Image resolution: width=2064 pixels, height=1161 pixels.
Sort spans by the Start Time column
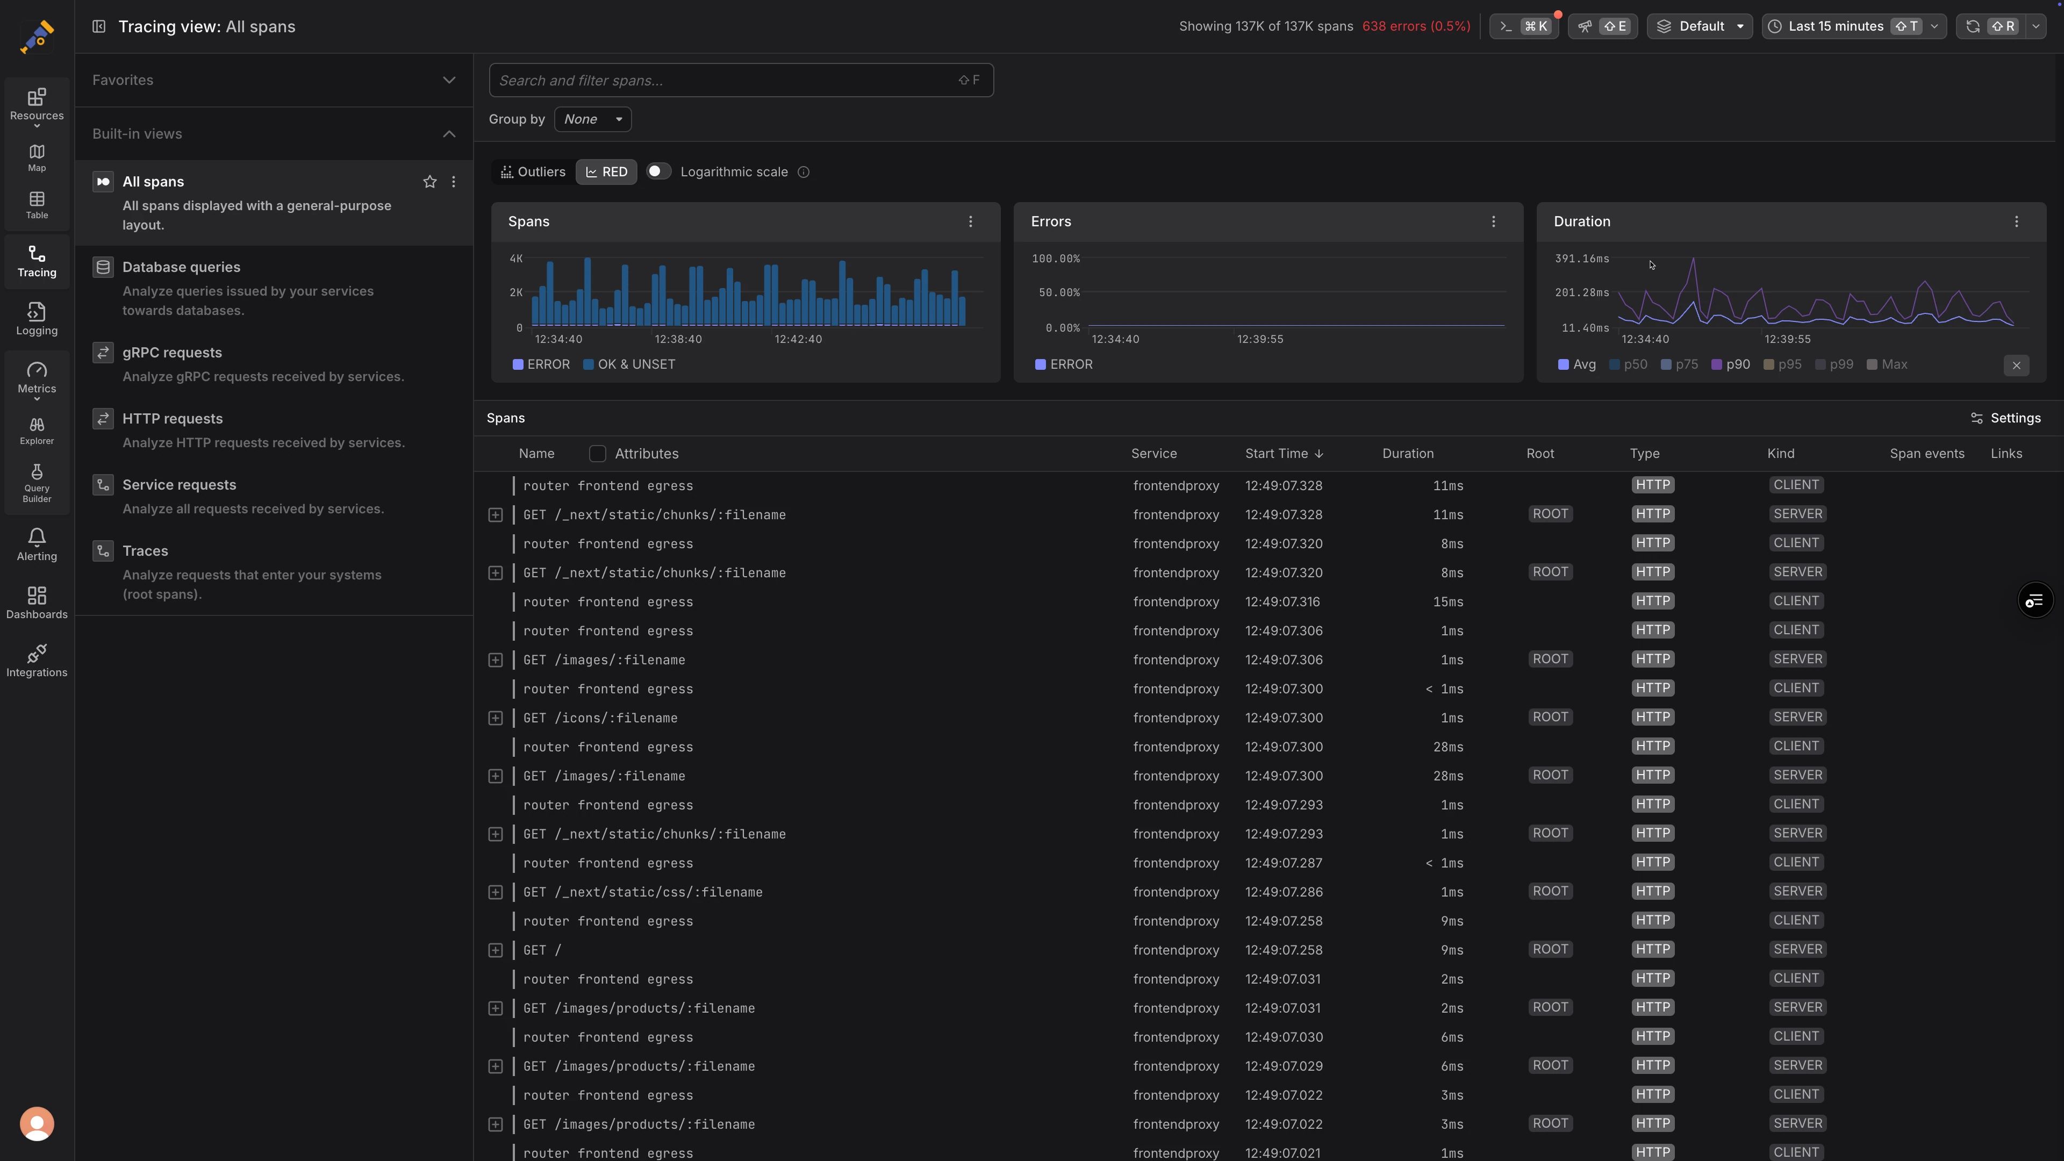click(1284, 454)
